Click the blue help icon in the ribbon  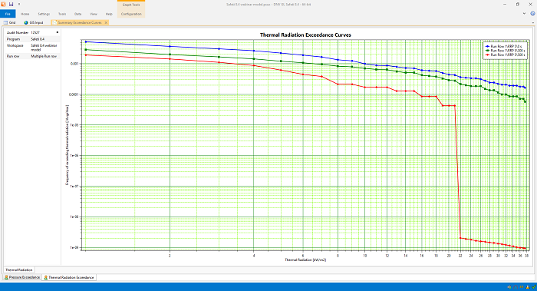coord(532,14)
